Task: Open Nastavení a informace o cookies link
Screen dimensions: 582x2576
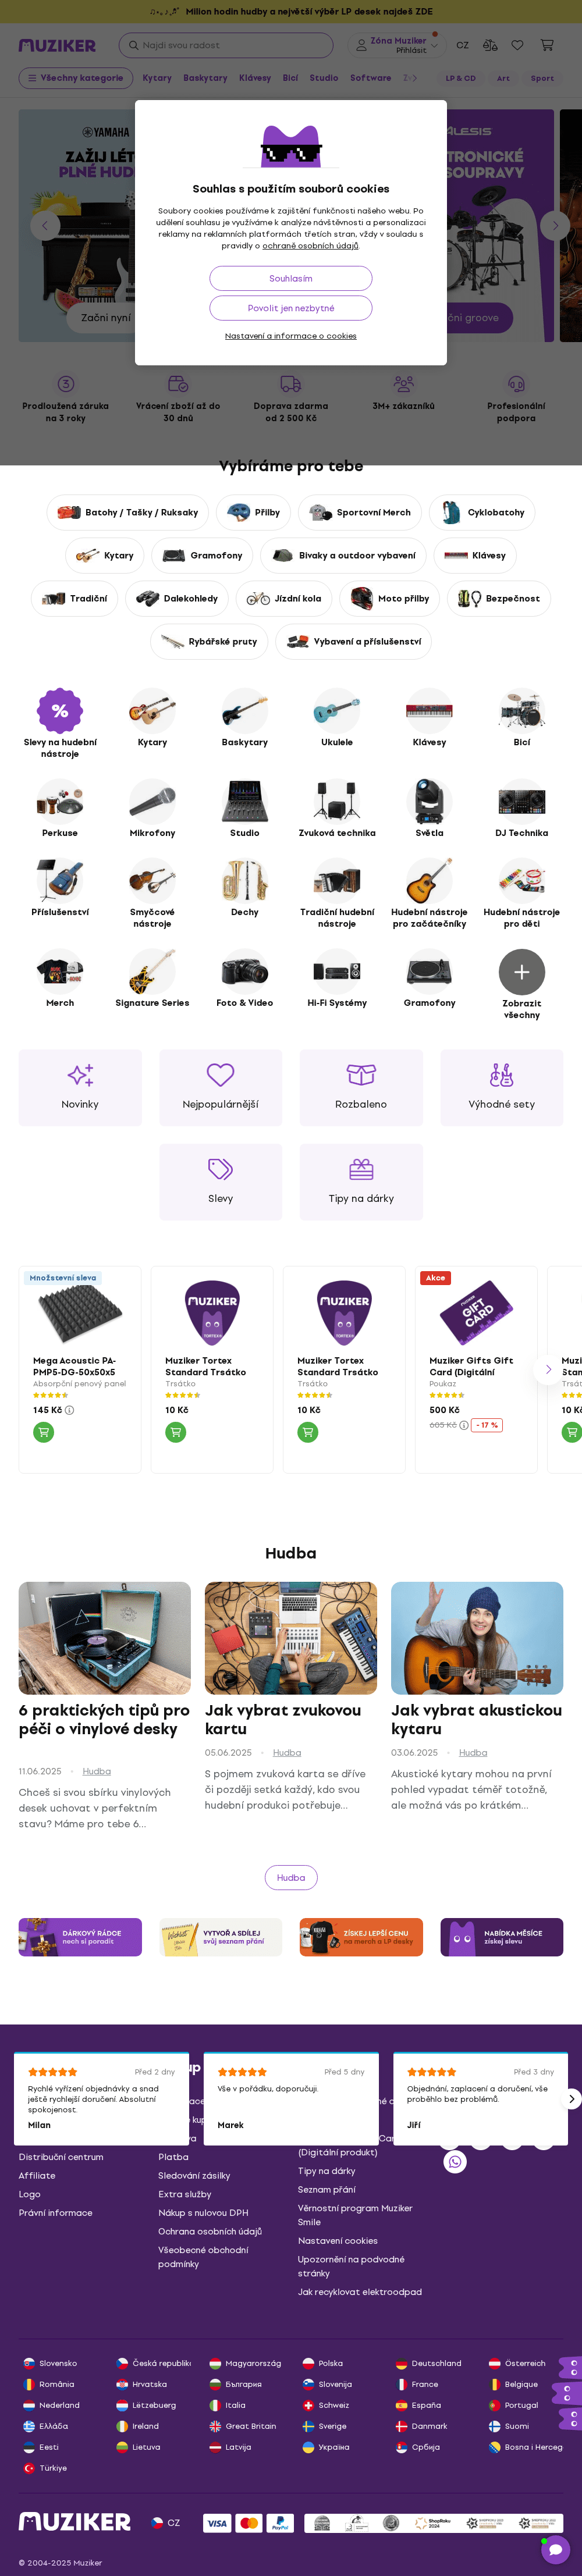Action: 290,336
